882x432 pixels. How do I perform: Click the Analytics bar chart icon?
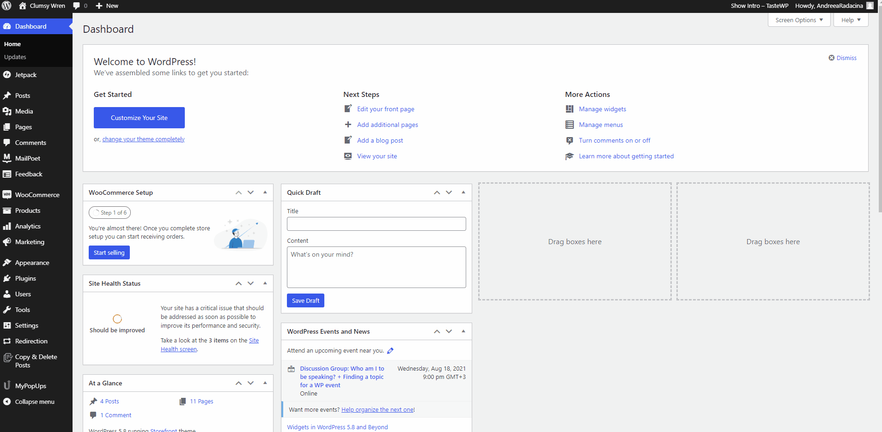[x=7, y=226]
